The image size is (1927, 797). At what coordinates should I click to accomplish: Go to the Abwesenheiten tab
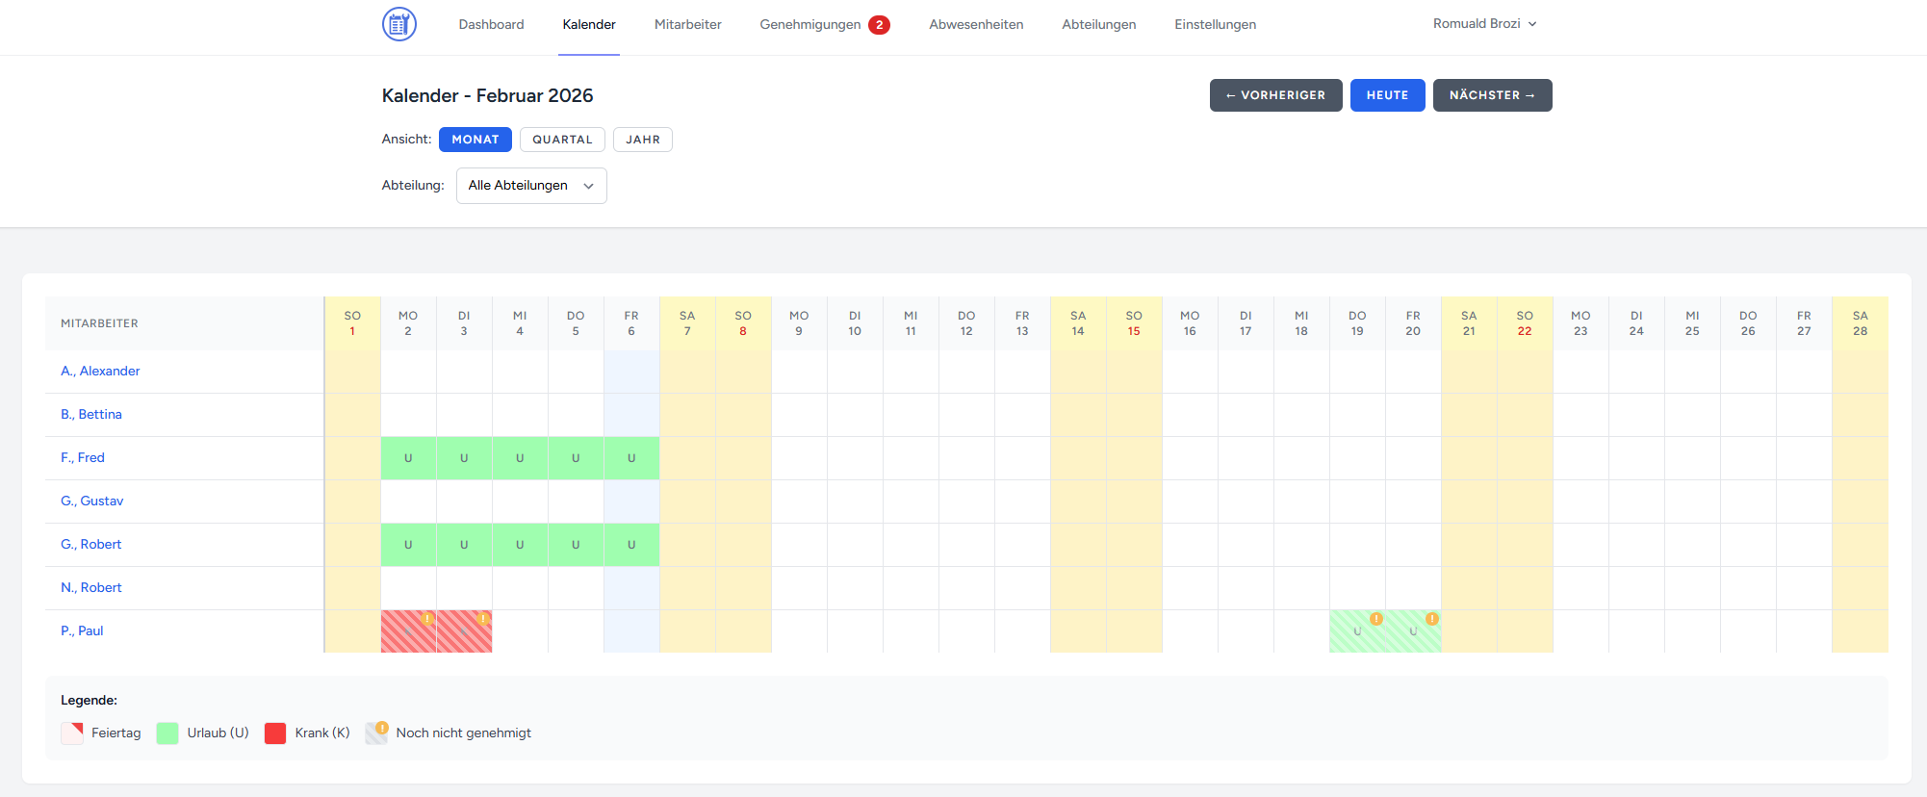pos(976,25)
